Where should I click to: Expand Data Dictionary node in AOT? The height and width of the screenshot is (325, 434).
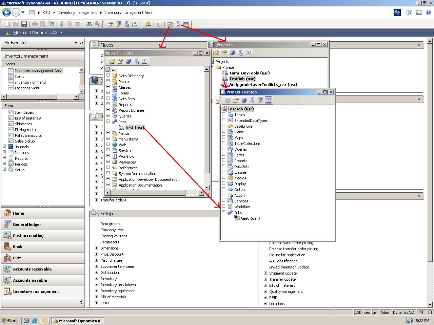pyautogui.click(x=108, y=75)
